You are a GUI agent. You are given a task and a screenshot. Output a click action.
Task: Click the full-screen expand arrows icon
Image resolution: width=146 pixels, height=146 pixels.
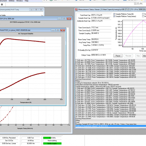pyautogui.click(x=138, y=4)
